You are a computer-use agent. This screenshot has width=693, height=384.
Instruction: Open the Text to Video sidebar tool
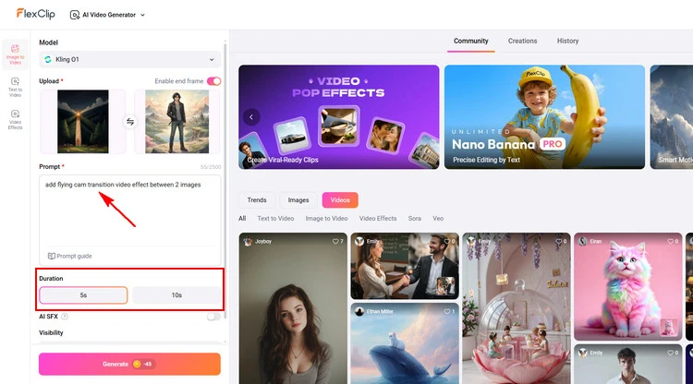(15, 86)
